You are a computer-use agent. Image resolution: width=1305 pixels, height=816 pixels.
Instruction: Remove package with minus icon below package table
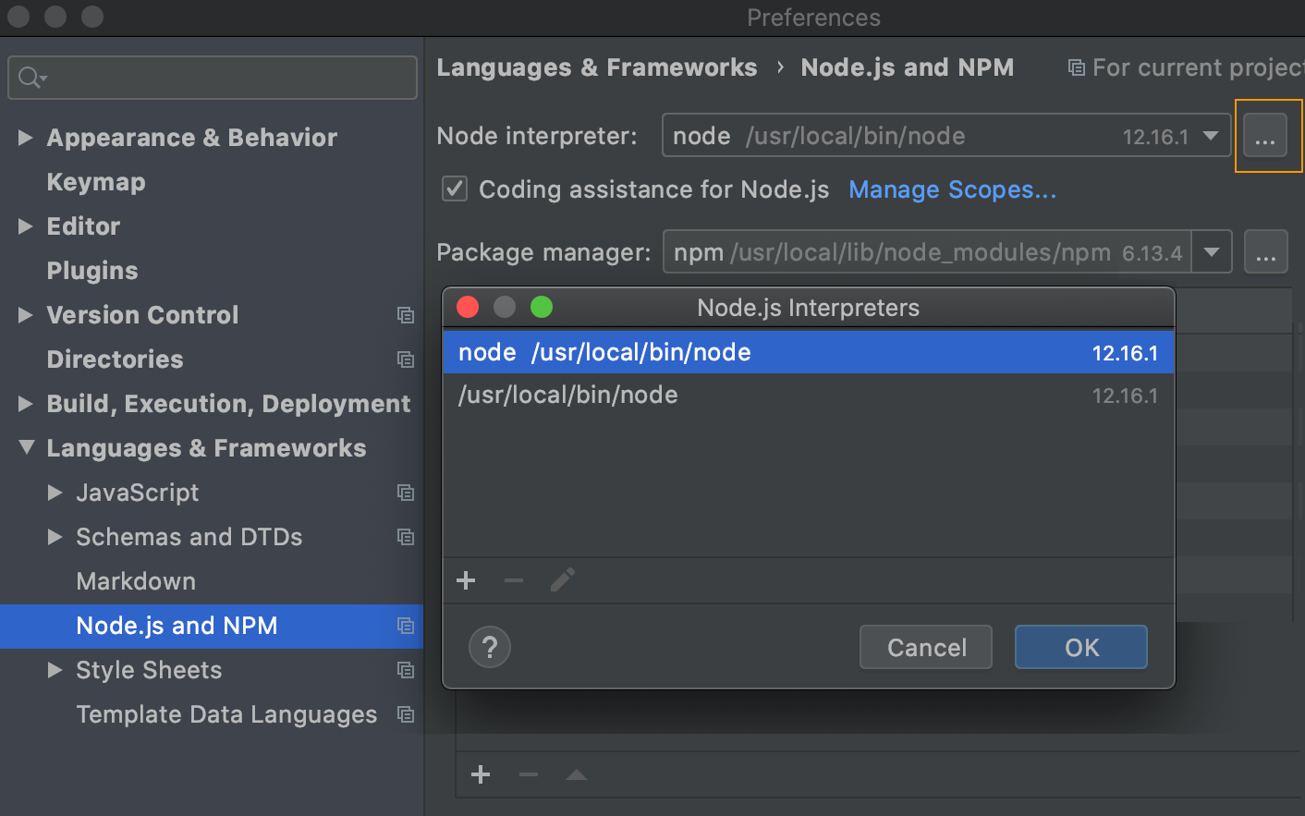529,774
